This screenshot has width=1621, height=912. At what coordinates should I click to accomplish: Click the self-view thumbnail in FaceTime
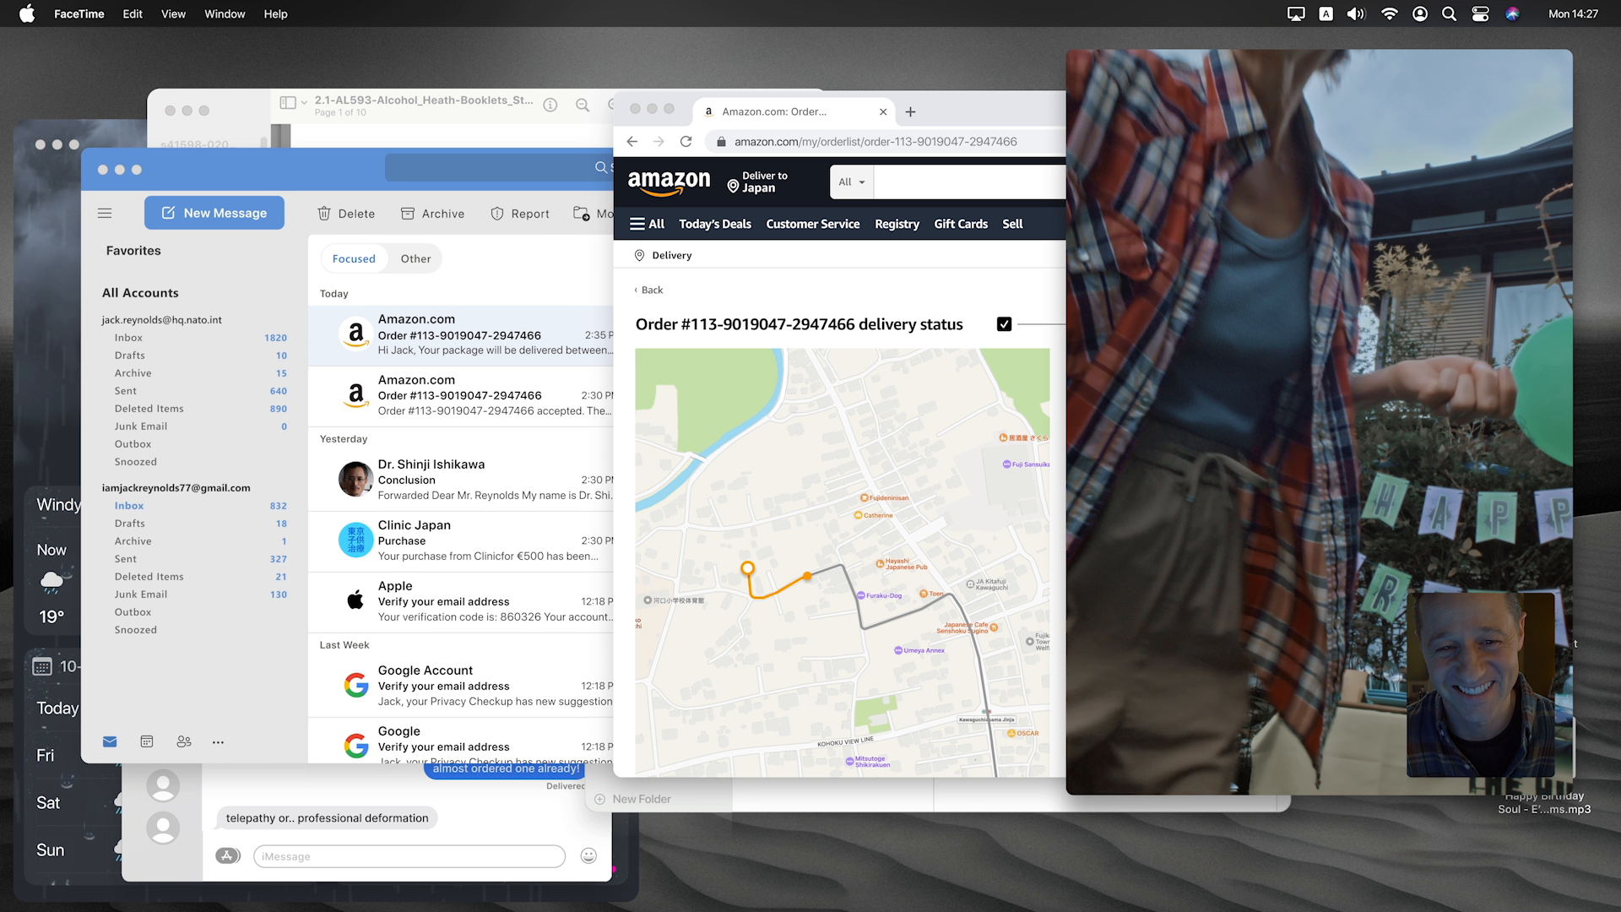(x=1480, y=684)
